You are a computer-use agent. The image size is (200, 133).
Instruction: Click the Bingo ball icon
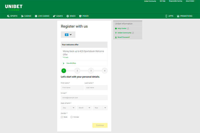(x=68, y=16)
